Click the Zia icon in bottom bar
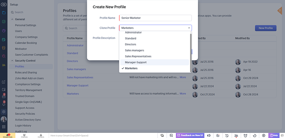The image size is (285, 138). [236, 135]
